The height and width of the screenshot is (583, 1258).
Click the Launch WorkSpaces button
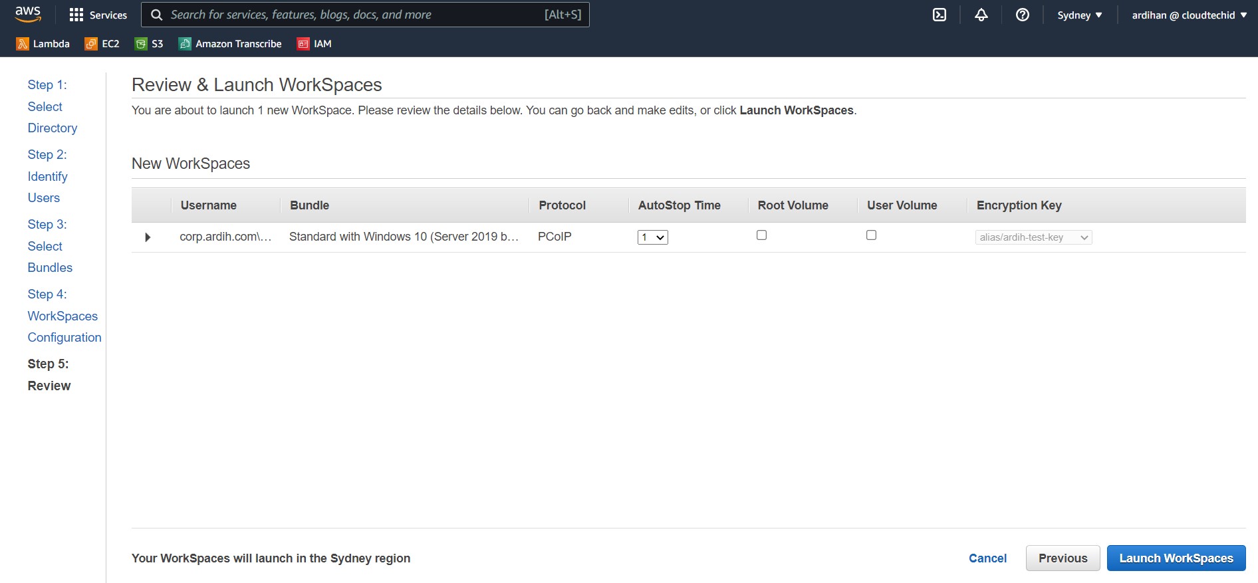pos(1176,558)
